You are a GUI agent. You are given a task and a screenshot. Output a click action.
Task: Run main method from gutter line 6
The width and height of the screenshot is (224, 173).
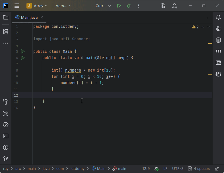click(x=23, y=58)
